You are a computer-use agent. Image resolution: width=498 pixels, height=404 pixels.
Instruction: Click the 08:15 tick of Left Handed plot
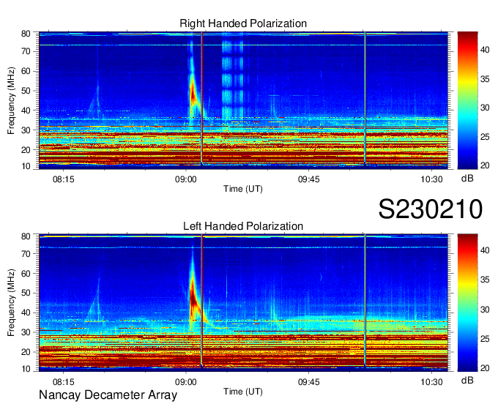pyautogui.click(x=64, y=382)
